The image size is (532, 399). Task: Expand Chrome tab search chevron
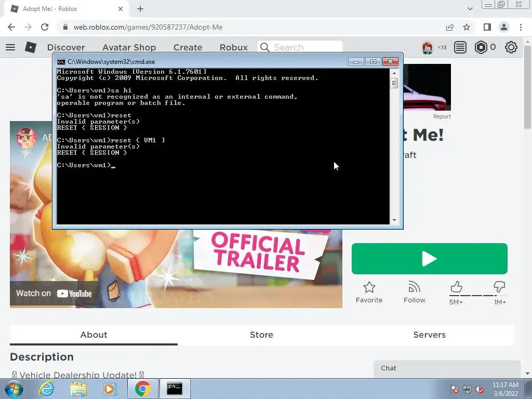pyautogui.click(x=470, y=9)
